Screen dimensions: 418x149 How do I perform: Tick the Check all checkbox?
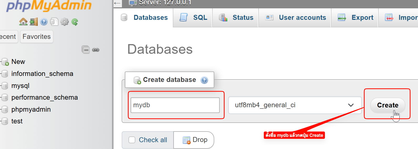click(132, 140)
